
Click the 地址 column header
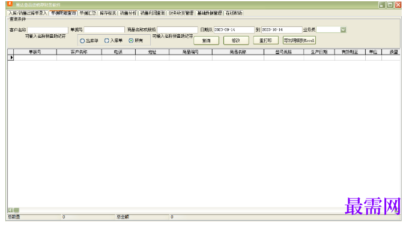tap(152, 52)
